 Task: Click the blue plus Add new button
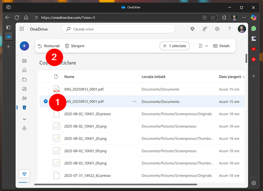(x=24, y=46)
